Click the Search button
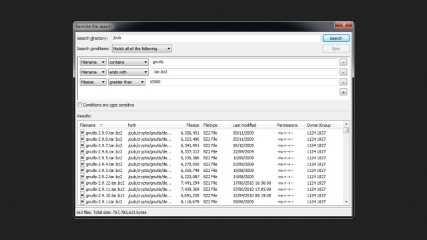Viewport: 427px width, 240px height. point(336,39)
